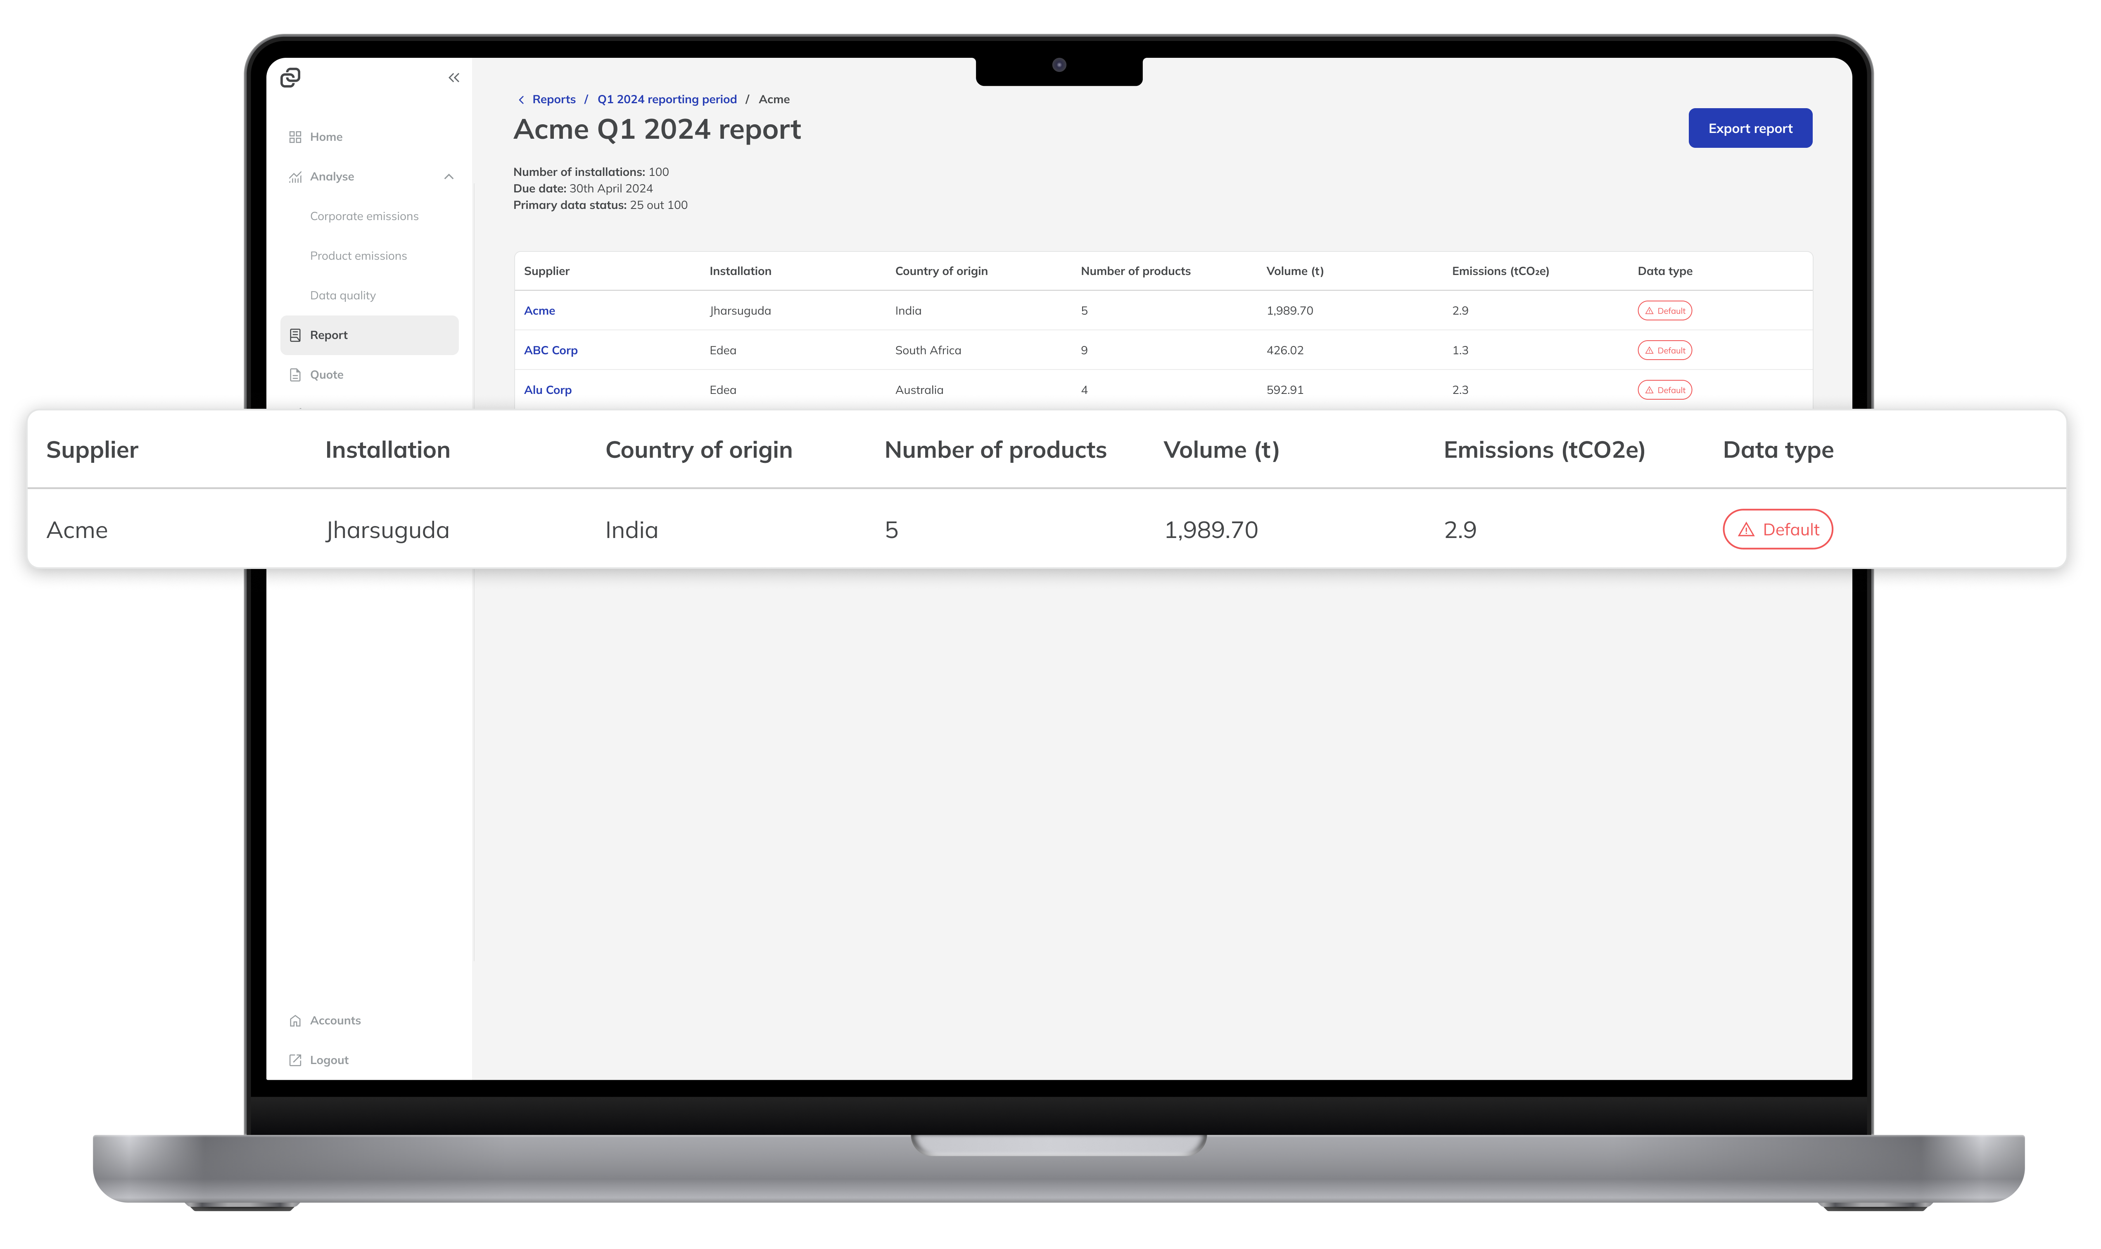
Task: Toggle the Default badge on the Alu Corp row
Action: click(x=1664, y=390)
